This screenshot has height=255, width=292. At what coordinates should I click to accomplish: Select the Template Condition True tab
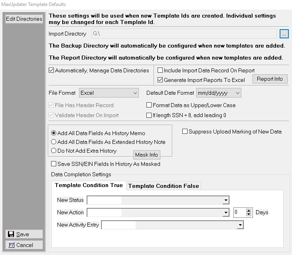coord(89,185)
